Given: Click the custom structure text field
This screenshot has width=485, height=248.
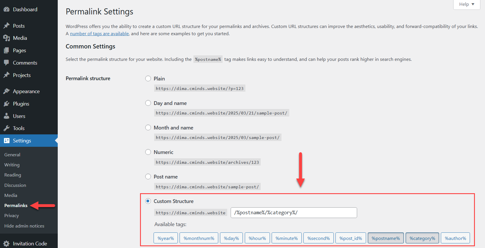Looking at the screenshot, I should (x=294, y=213).
